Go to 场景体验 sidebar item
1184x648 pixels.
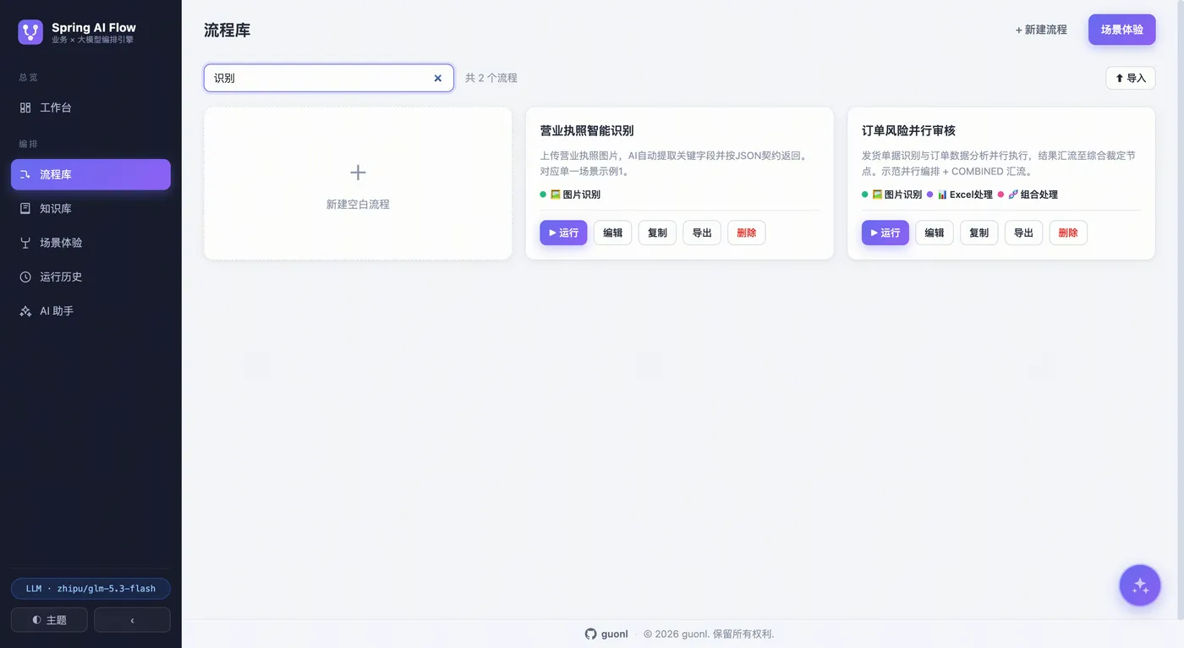tap(90, 243)
